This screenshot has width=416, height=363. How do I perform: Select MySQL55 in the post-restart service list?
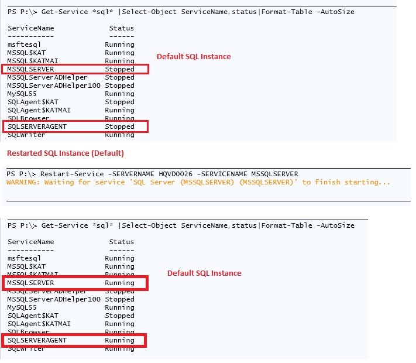pos(22,307)
